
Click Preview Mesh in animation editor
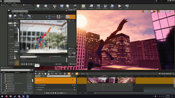tap(21, 17)
